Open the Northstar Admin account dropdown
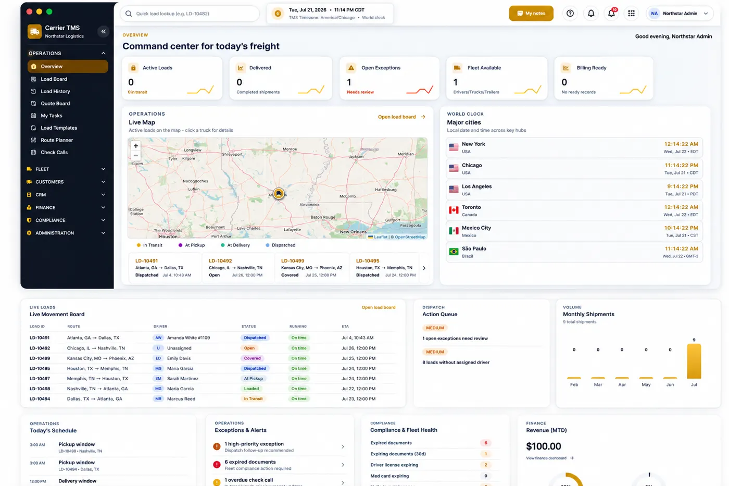This screenshot has width=729, height=486. (680, 14)
